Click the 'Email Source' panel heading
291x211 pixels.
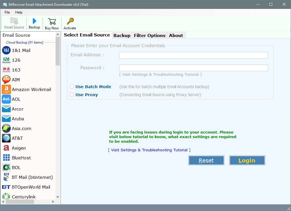click(x=16, y=35)
